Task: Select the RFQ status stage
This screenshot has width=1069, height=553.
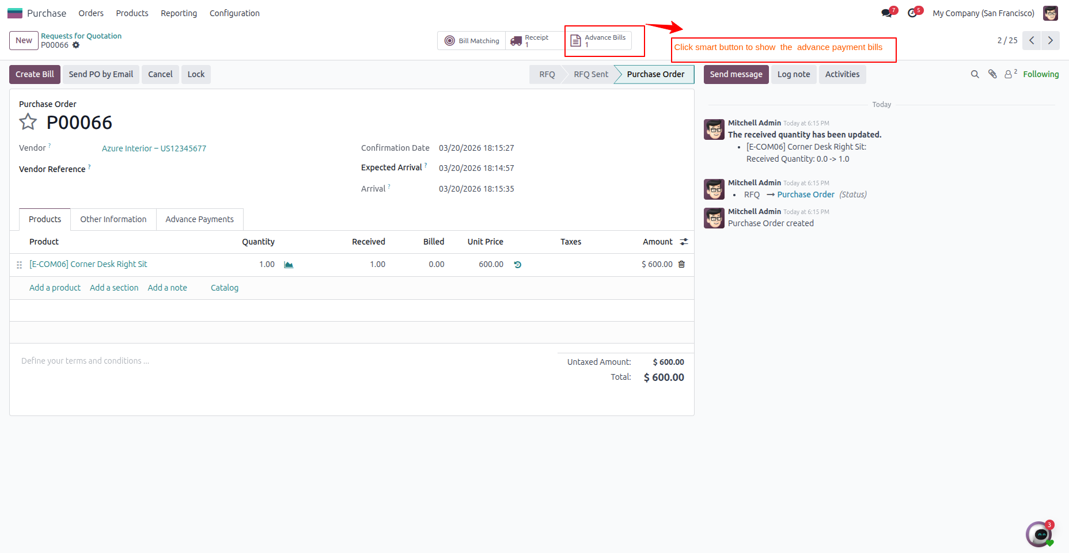Action: click(547, 74)
